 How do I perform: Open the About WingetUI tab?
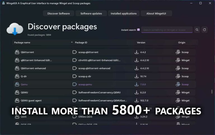click(156, 13)
